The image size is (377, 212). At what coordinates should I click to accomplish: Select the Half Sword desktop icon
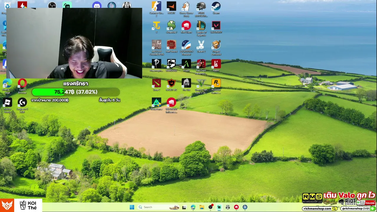pyautogui.click(x=171, y=46)
